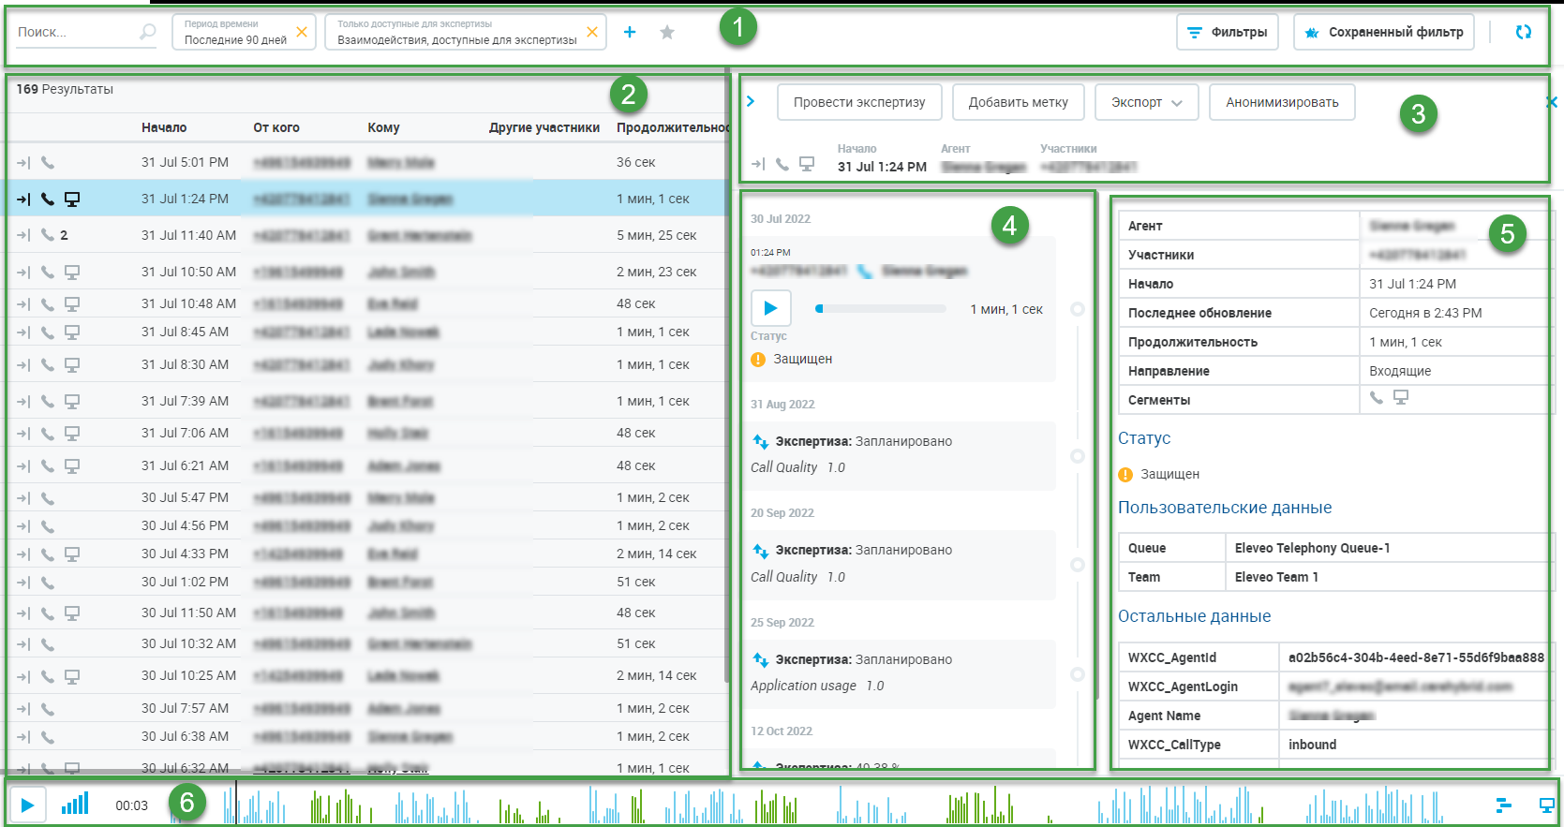Select the 30 Jul 7:57 AM row
This screenshot has width=1564, height=827.
click(x=367, y=708)
